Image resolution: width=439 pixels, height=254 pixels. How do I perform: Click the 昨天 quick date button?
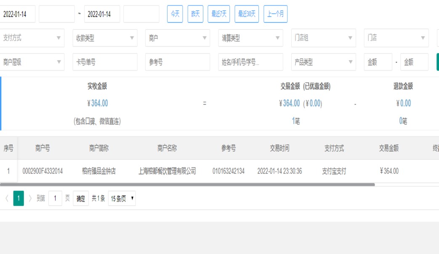coord(195,14)
